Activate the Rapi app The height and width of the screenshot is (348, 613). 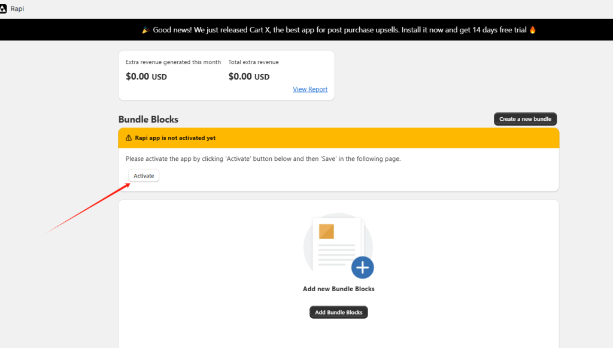click(144, 176)
